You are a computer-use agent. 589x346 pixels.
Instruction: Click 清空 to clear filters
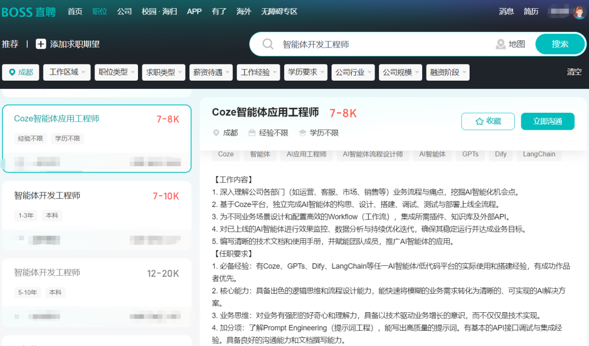(x=574, y=72)
